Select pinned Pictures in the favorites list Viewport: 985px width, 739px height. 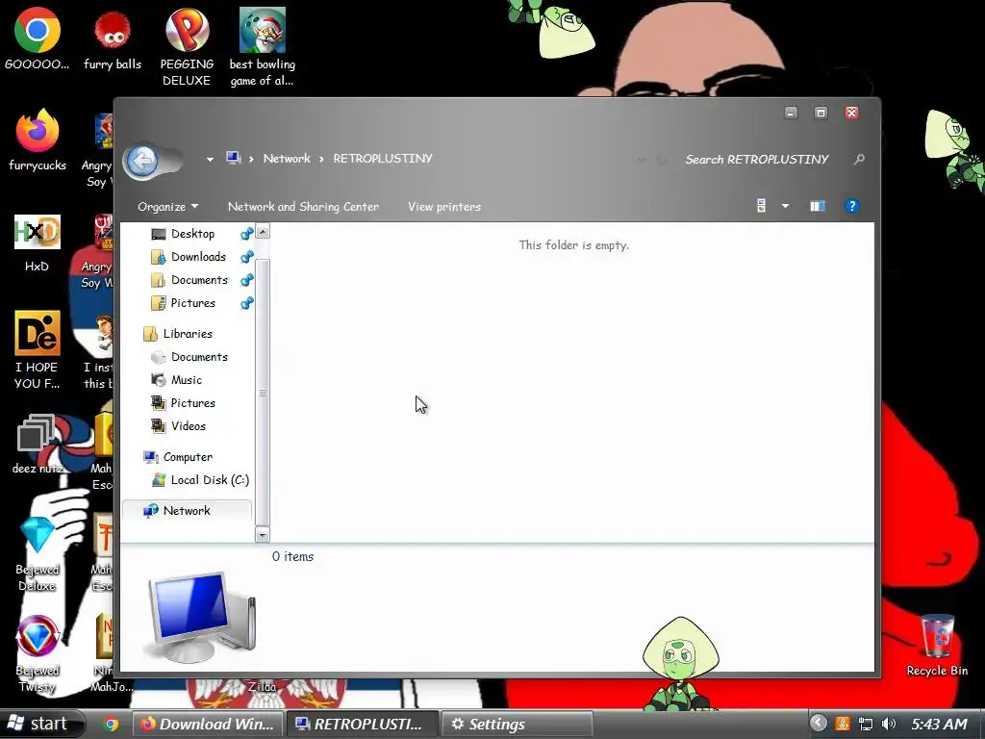(192, 303)
